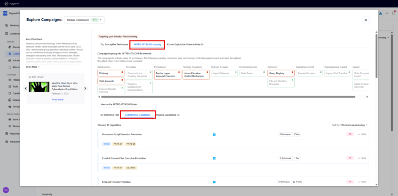Open Summary icon in background sidebar
The height and width of the screenshot is (196, 398).
click(x=7, y=25)
